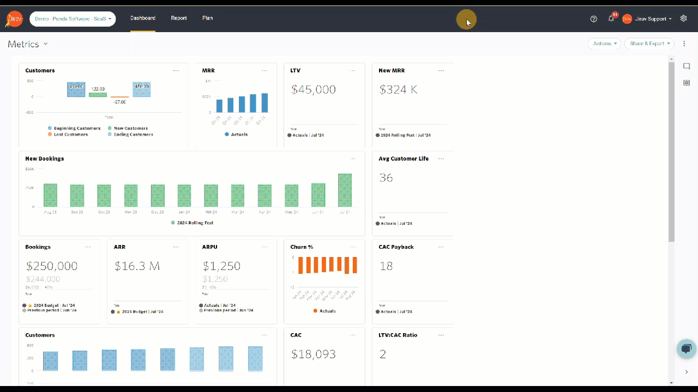Viewport: 698px width, 392px height.
Task: Open the comments panel icon
Action: [687, 66]
